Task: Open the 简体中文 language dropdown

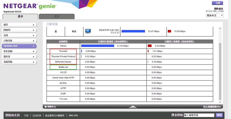Action: point(215,15)
